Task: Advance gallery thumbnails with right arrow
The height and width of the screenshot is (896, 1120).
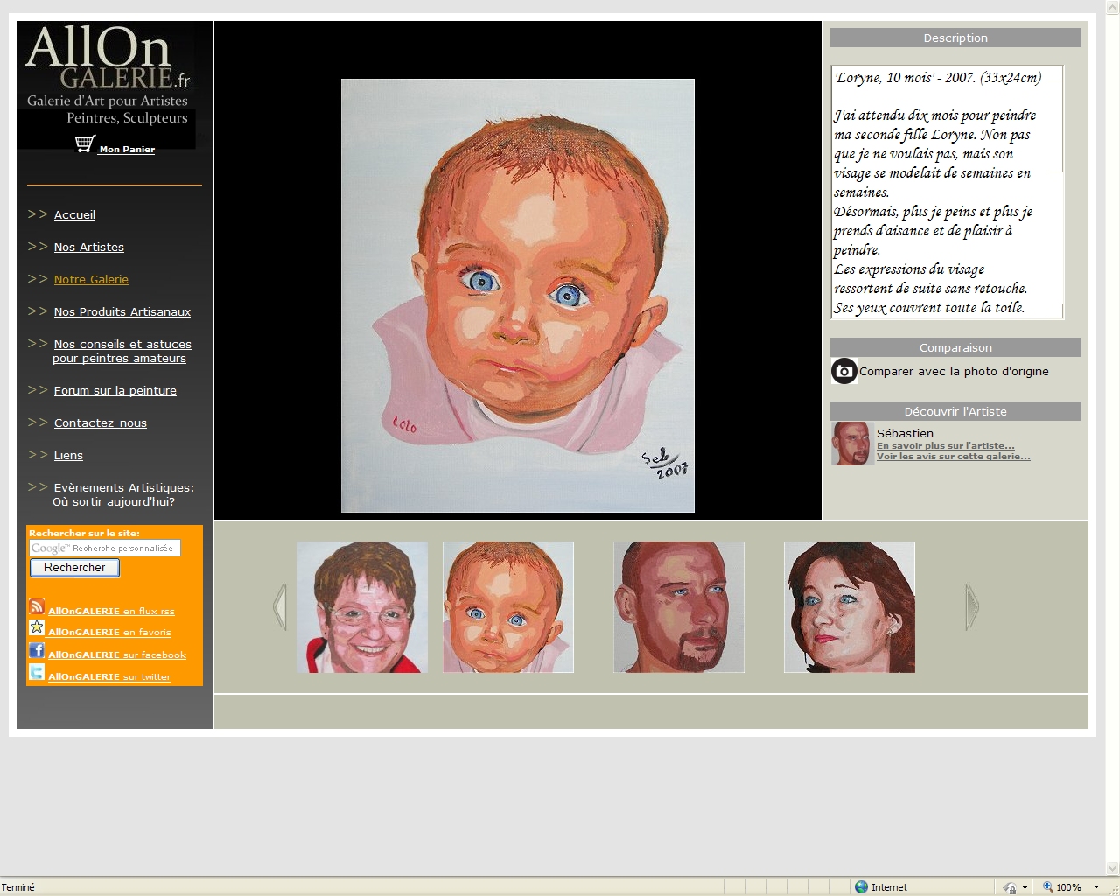Action: 971,607
